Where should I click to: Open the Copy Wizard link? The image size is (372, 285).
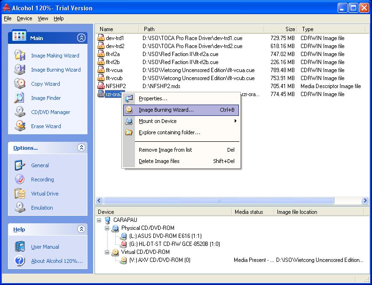coord(46,84)
